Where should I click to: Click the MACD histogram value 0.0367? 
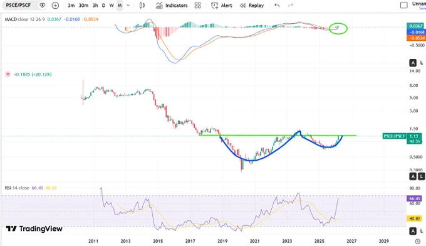(55, 19)
